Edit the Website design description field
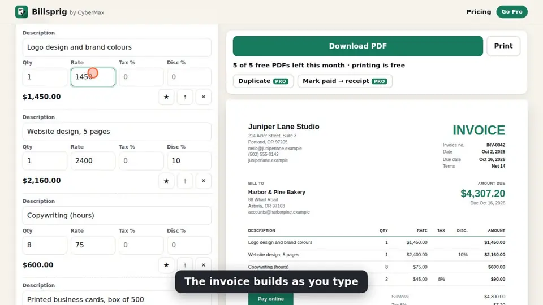The height and width of the screenshot is (305, 543). click(117, 132)
